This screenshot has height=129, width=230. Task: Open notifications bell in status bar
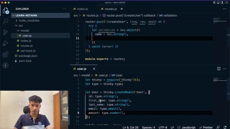(x=225, y=128)
